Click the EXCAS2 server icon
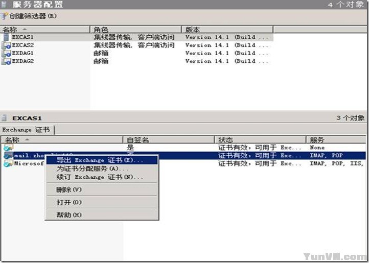This screenshot has width=369, height=263. [x=6, y=45]
